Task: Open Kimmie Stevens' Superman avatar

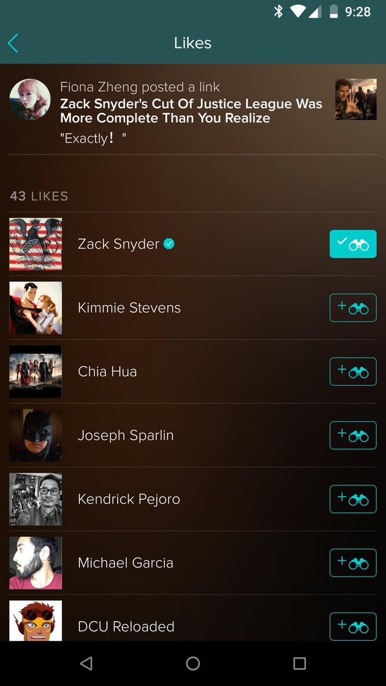Action: pyautogui.click(x=36, y=308)
